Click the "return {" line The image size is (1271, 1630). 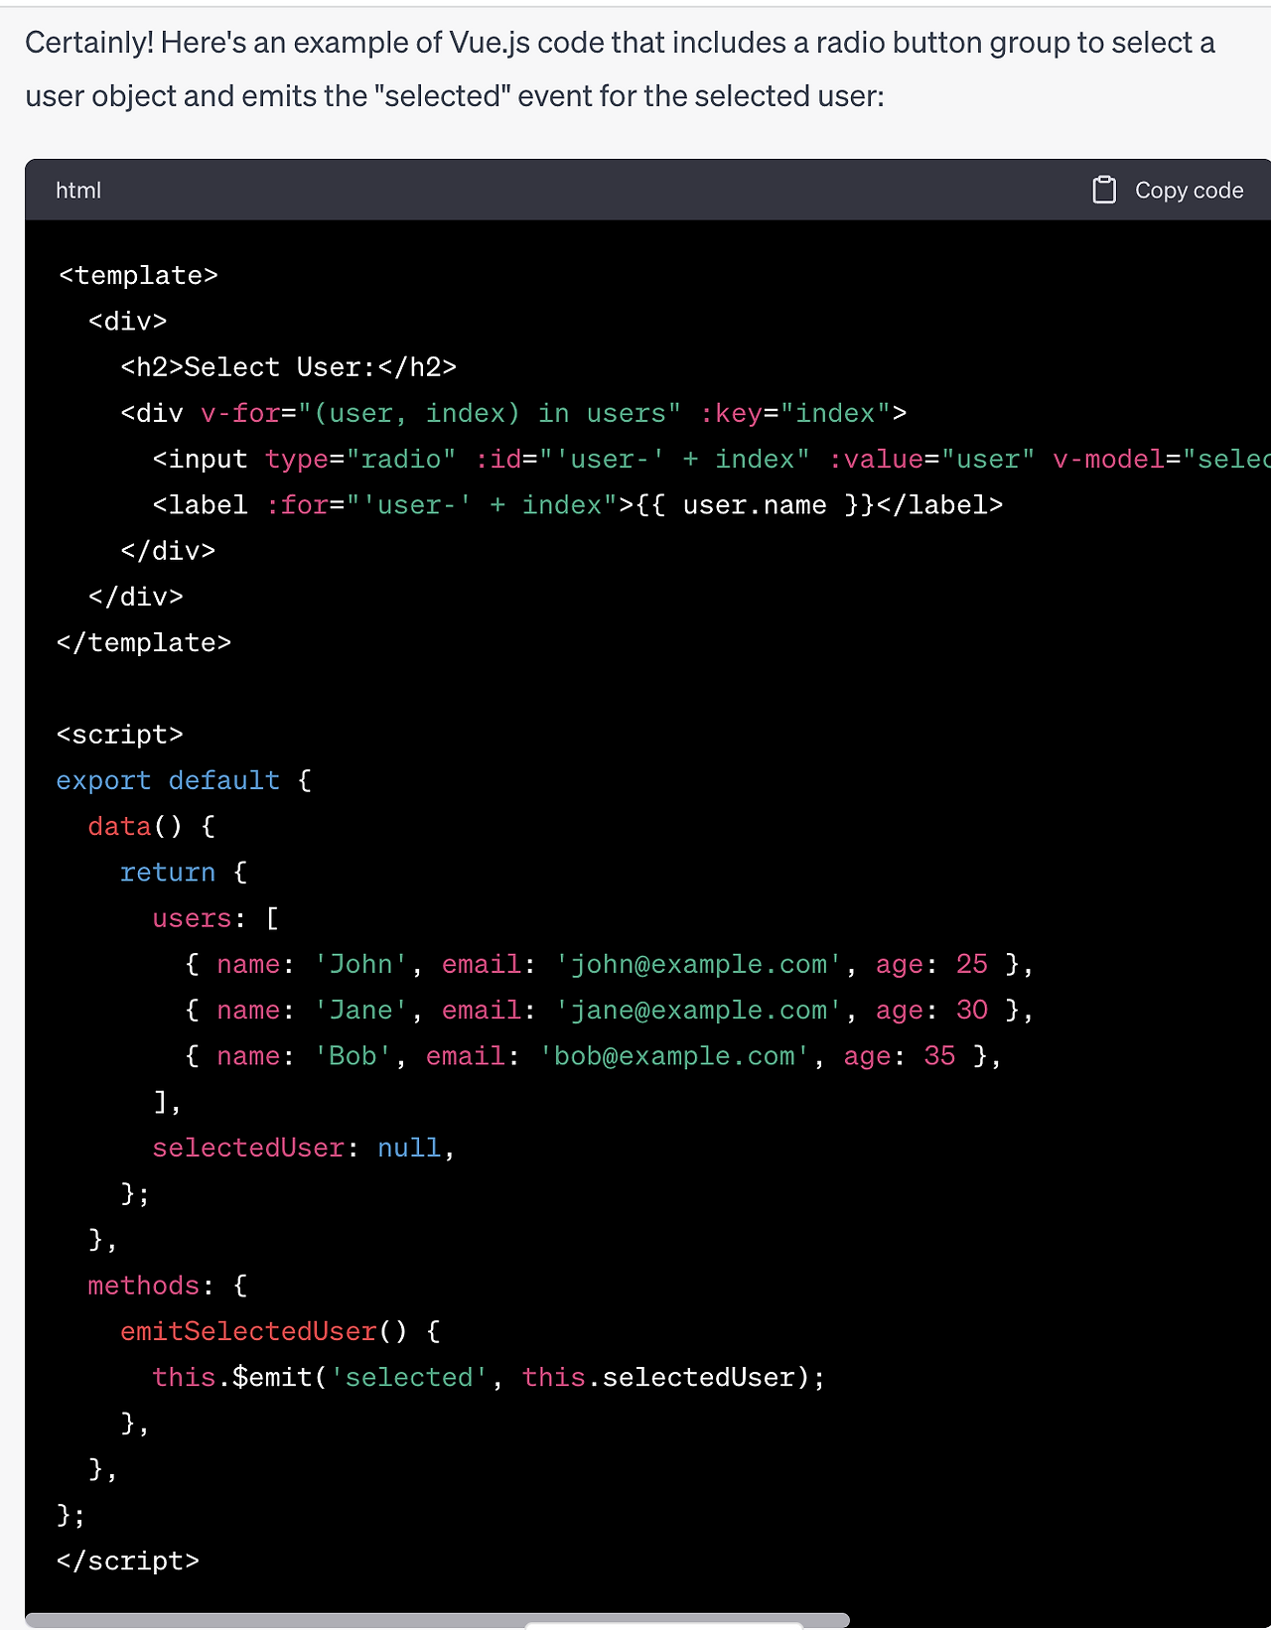coord(184,873)
